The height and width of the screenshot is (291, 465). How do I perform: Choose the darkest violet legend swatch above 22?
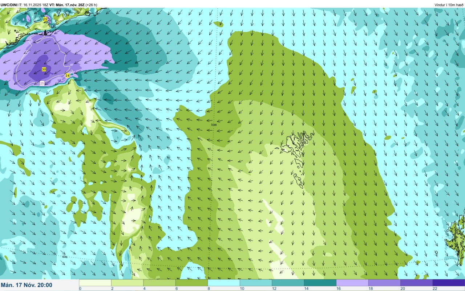tap(449, 283)
